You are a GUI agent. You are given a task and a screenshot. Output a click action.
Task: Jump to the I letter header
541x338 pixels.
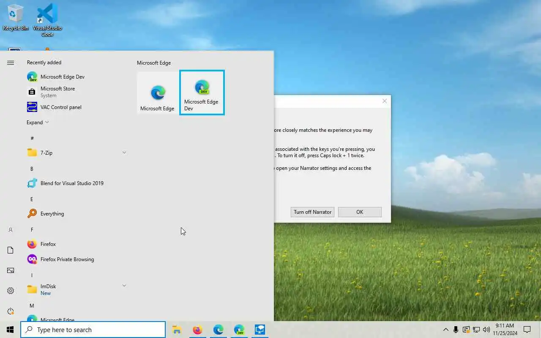[32, 275]
